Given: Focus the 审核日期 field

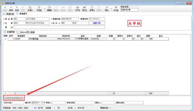Looking at the screenshot, I should 85,103.
